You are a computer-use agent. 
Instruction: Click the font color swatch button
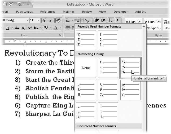coord(55,28)
